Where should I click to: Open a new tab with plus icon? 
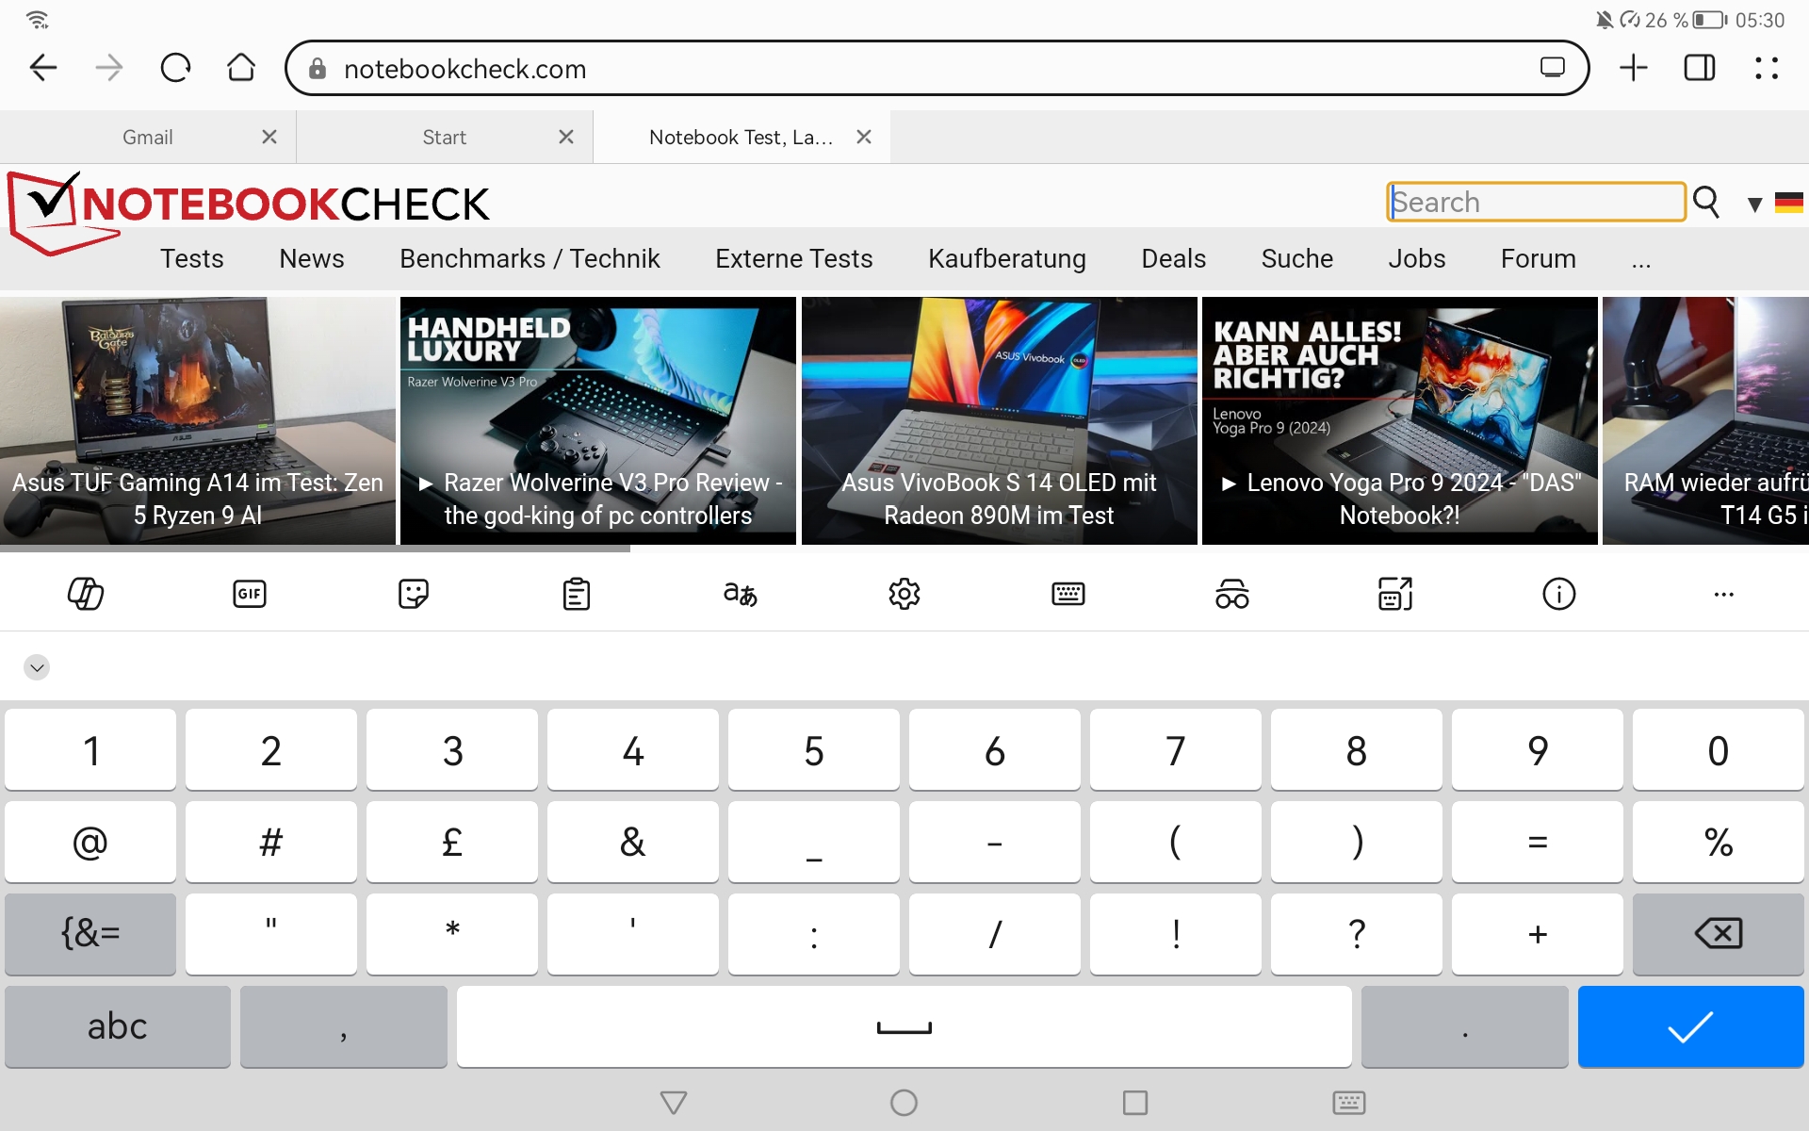[x=1634, y=68]
